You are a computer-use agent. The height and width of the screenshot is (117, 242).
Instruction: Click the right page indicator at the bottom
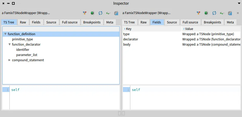click(x=123, y=113)
